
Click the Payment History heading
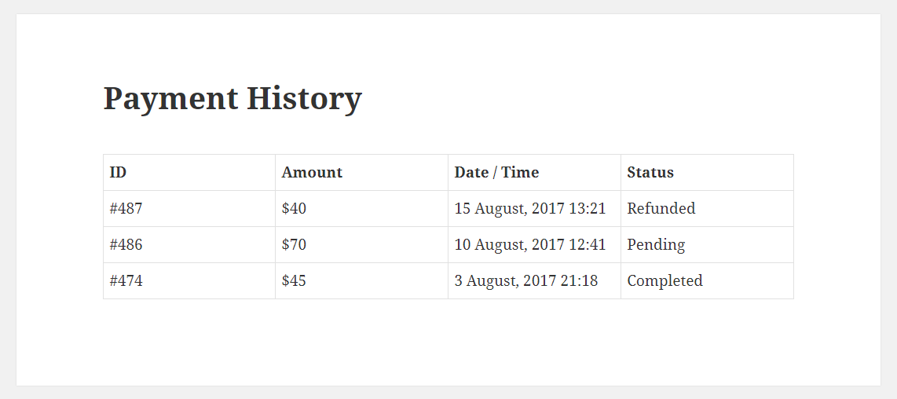click(232, 98)
